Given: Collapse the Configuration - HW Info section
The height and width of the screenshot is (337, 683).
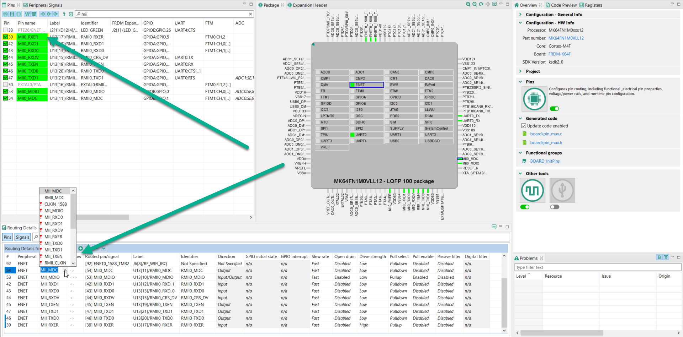Looking at the screenshot, I should pos(520,22).
